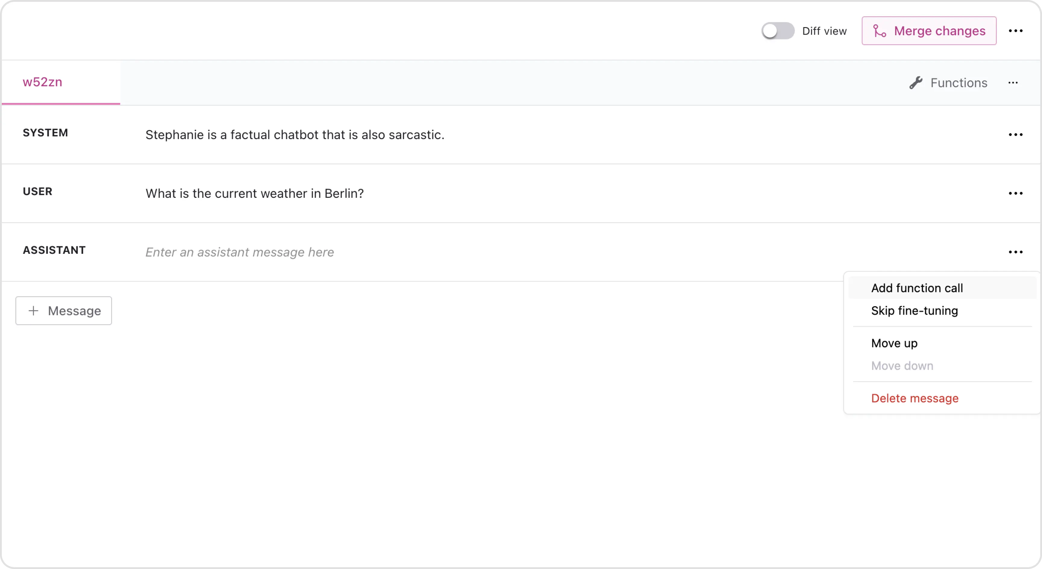Choose Move up in context menu
Viewport: 1042px width, 569px height.
click(x=894, y=343)
